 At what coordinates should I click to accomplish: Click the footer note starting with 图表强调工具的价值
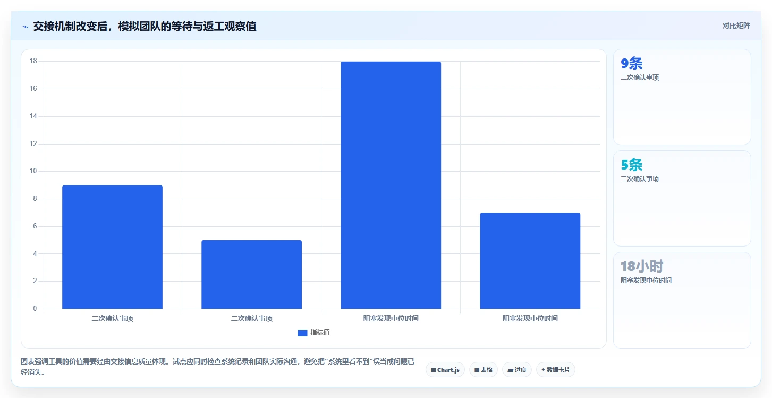[217, 367]
